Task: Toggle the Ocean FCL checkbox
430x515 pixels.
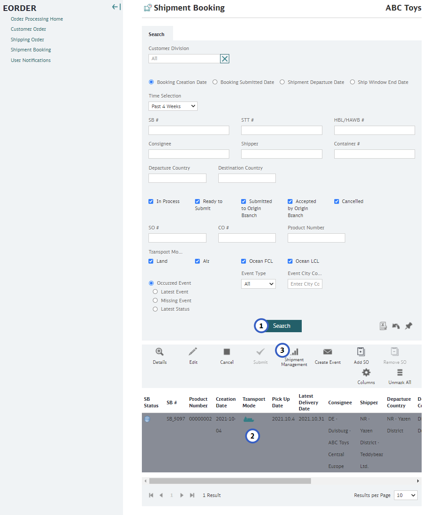Action: pyautogui.click(x=244, y=261)
